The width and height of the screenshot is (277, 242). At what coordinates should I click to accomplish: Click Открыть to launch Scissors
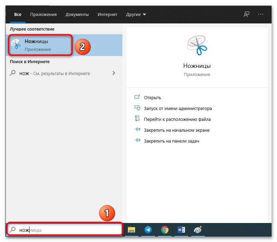pyautogui.click(x=152, y=97)
